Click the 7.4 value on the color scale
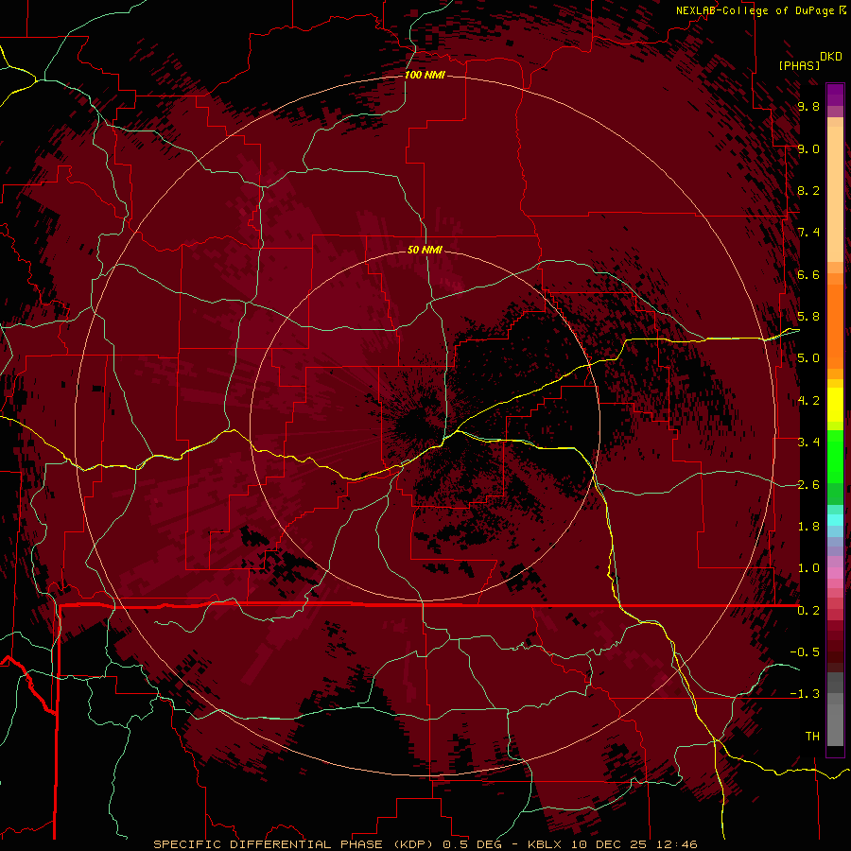Image resolution: width=851 pixels, height=851 pixels. (x=808, y=233)
